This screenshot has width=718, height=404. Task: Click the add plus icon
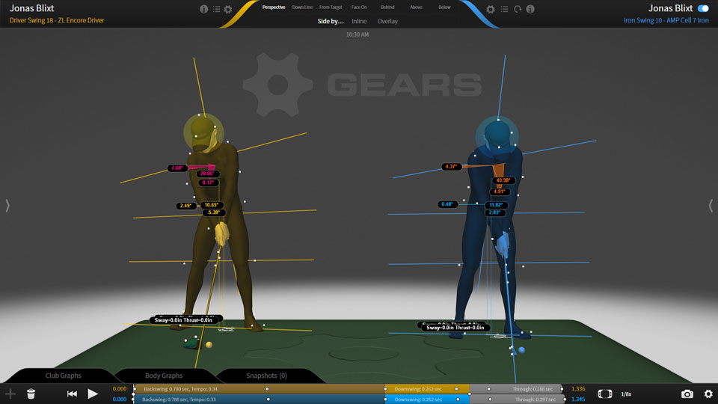(10, 394)
